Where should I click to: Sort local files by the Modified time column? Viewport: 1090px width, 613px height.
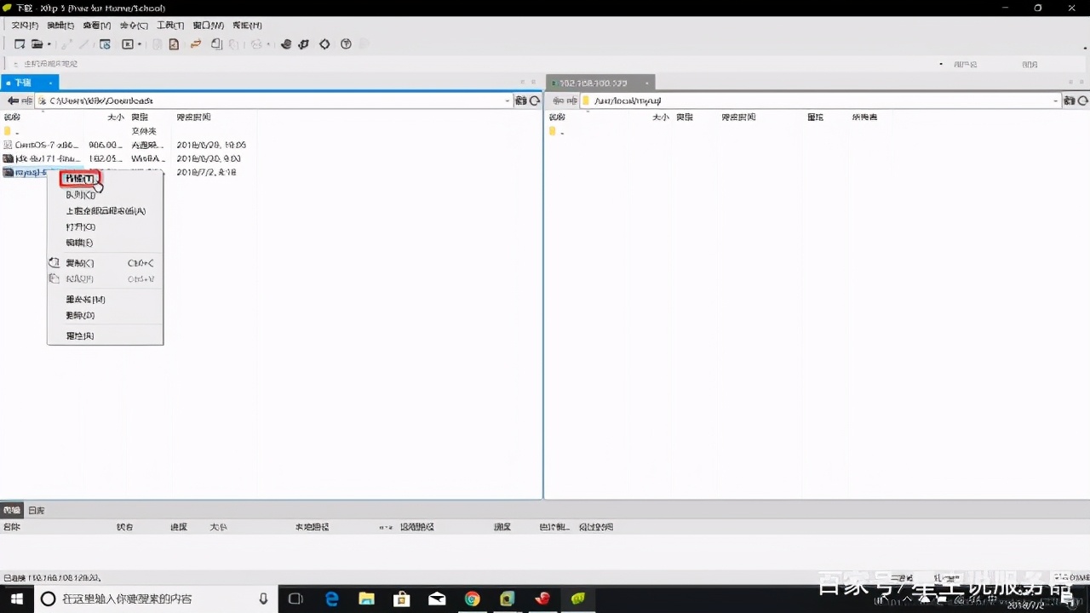193,117
